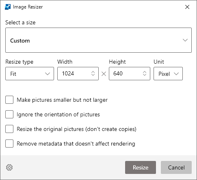This screenshot has width=197, height=180.
Task: Click the Cancel button
Action: tap(176, 167)
